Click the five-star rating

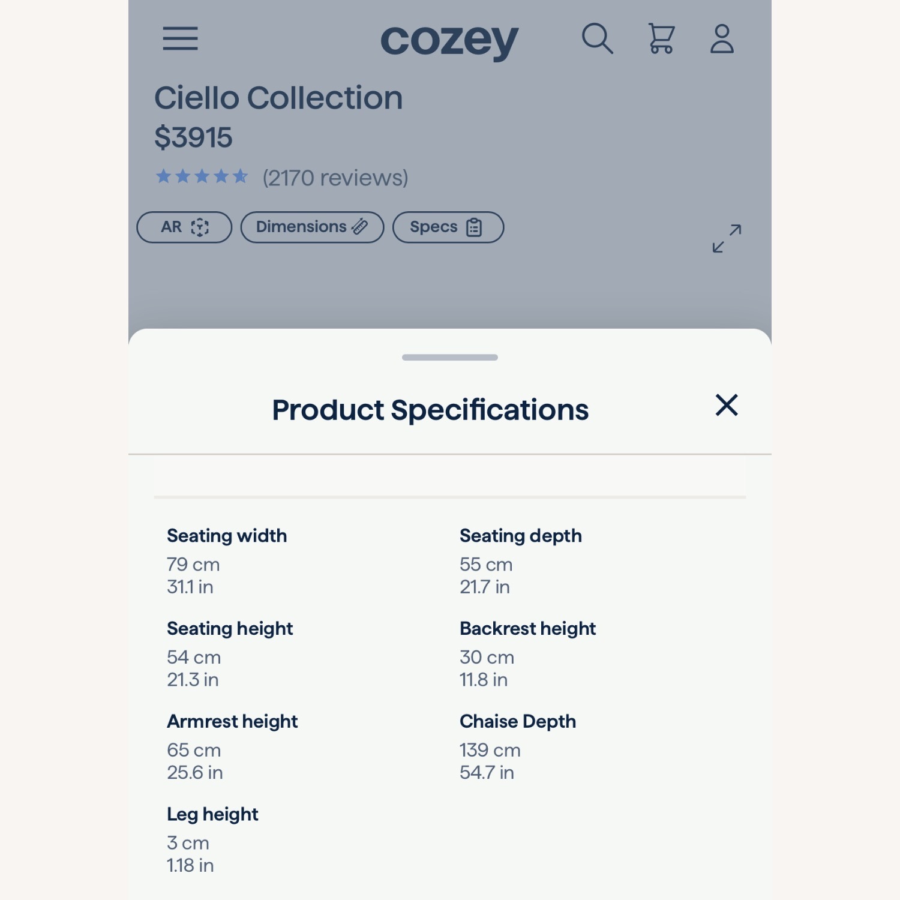(x=202, y=176)
